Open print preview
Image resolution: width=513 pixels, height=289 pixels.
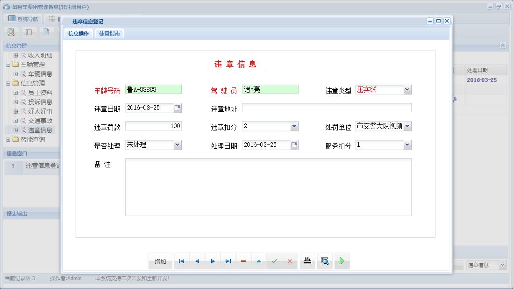(x=325, y=261)
